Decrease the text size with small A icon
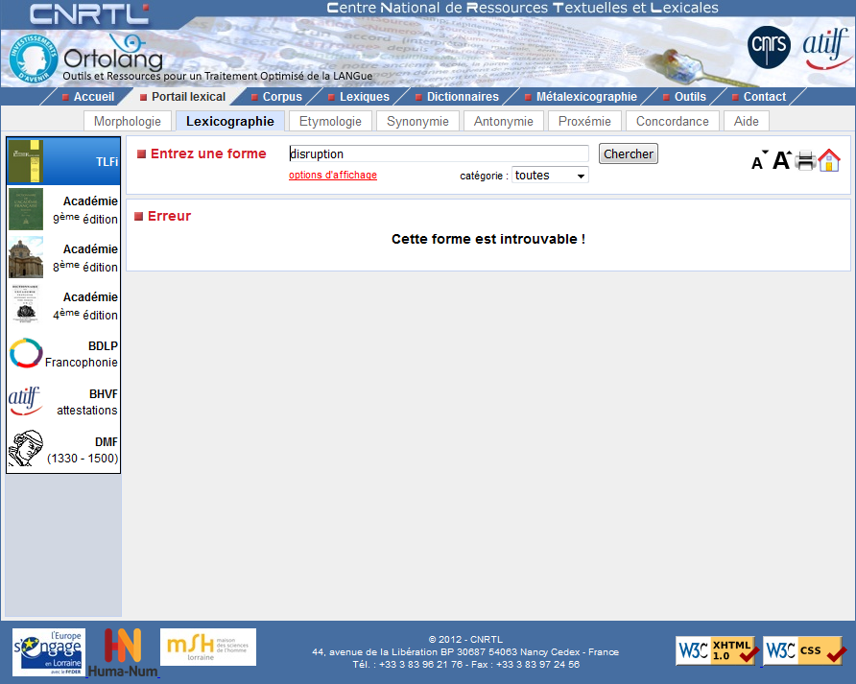Screen dimensions: 856x684 [759, 161]
